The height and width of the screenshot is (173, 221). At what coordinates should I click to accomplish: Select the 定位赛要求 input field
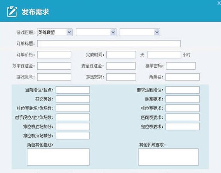tap(183, 127)
